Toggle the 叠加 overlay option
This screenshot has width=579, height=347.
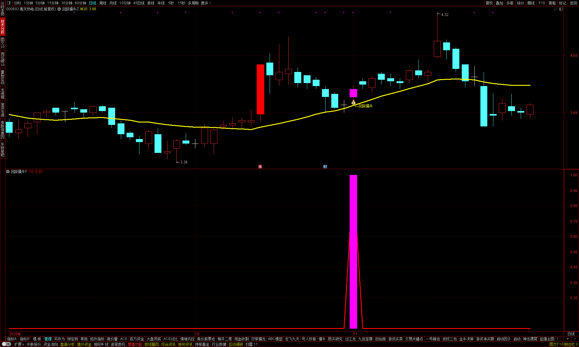coord(499,3)
